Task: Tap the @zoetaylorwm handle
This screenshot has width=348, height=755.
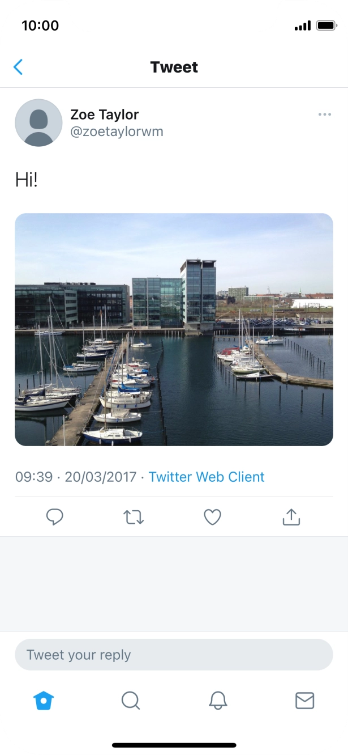Action: [x=117, y=132]
